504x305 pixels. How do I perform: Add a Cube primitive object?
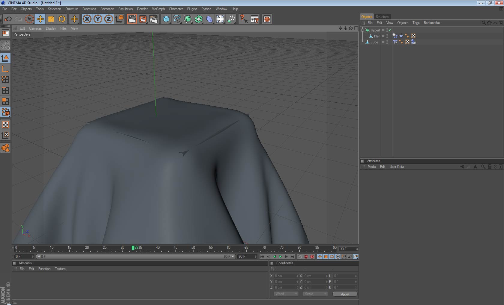(x=166, y=19)
